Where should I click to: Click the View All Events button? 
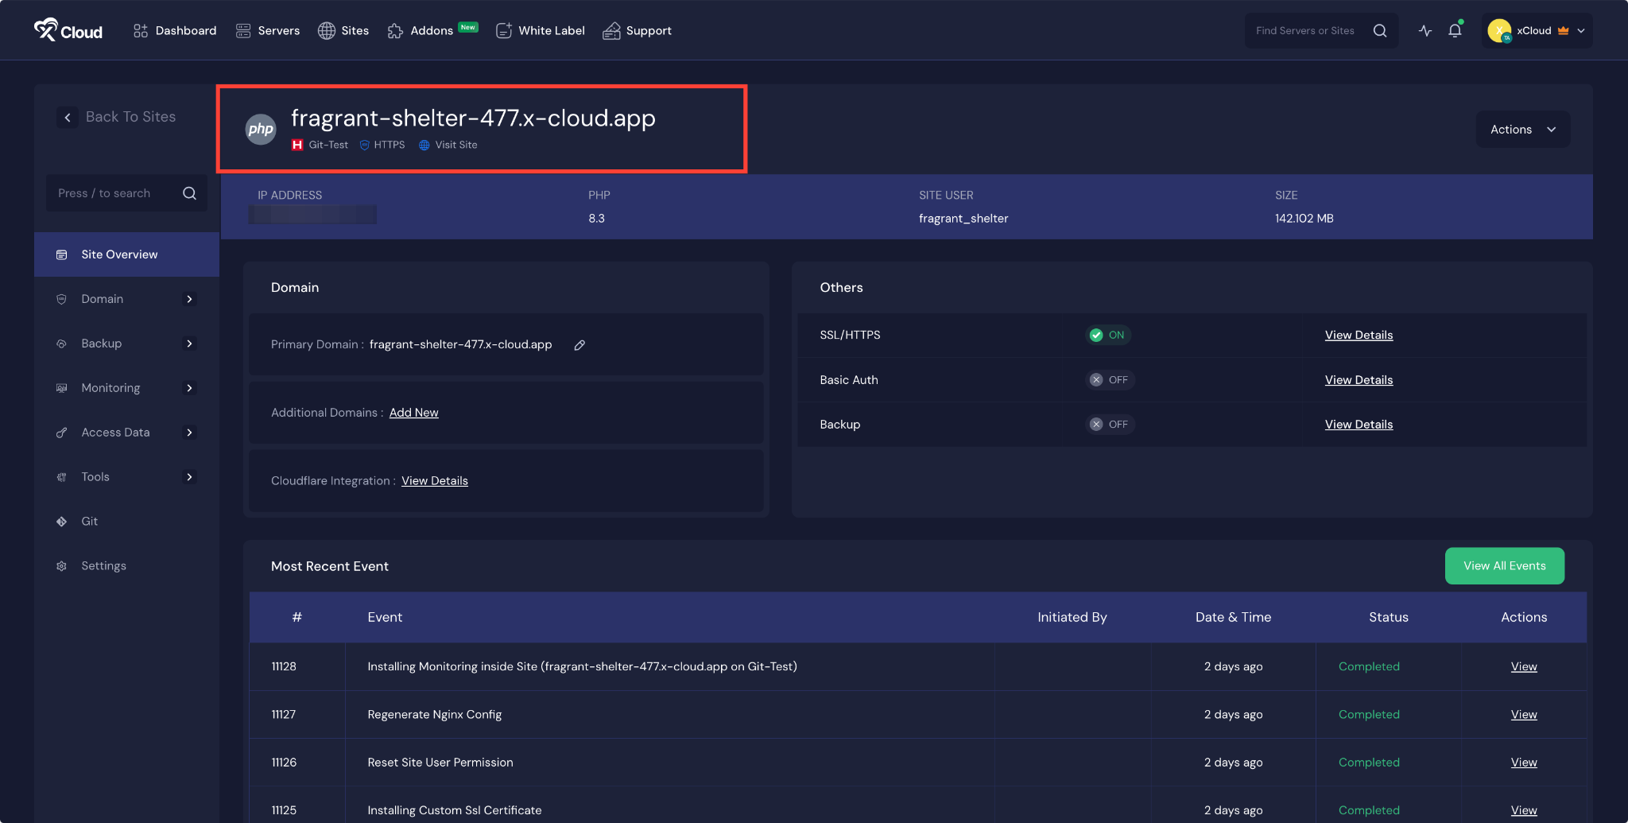click(x=1504, y=566)
